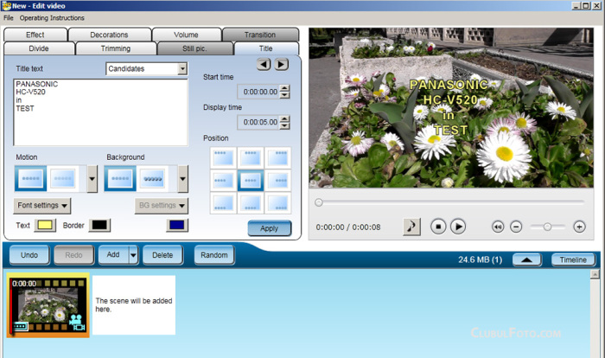Go to previous title with left arrow
Image resolution: width=605 pixels, height=358 pixels.
tap(264, 64)
